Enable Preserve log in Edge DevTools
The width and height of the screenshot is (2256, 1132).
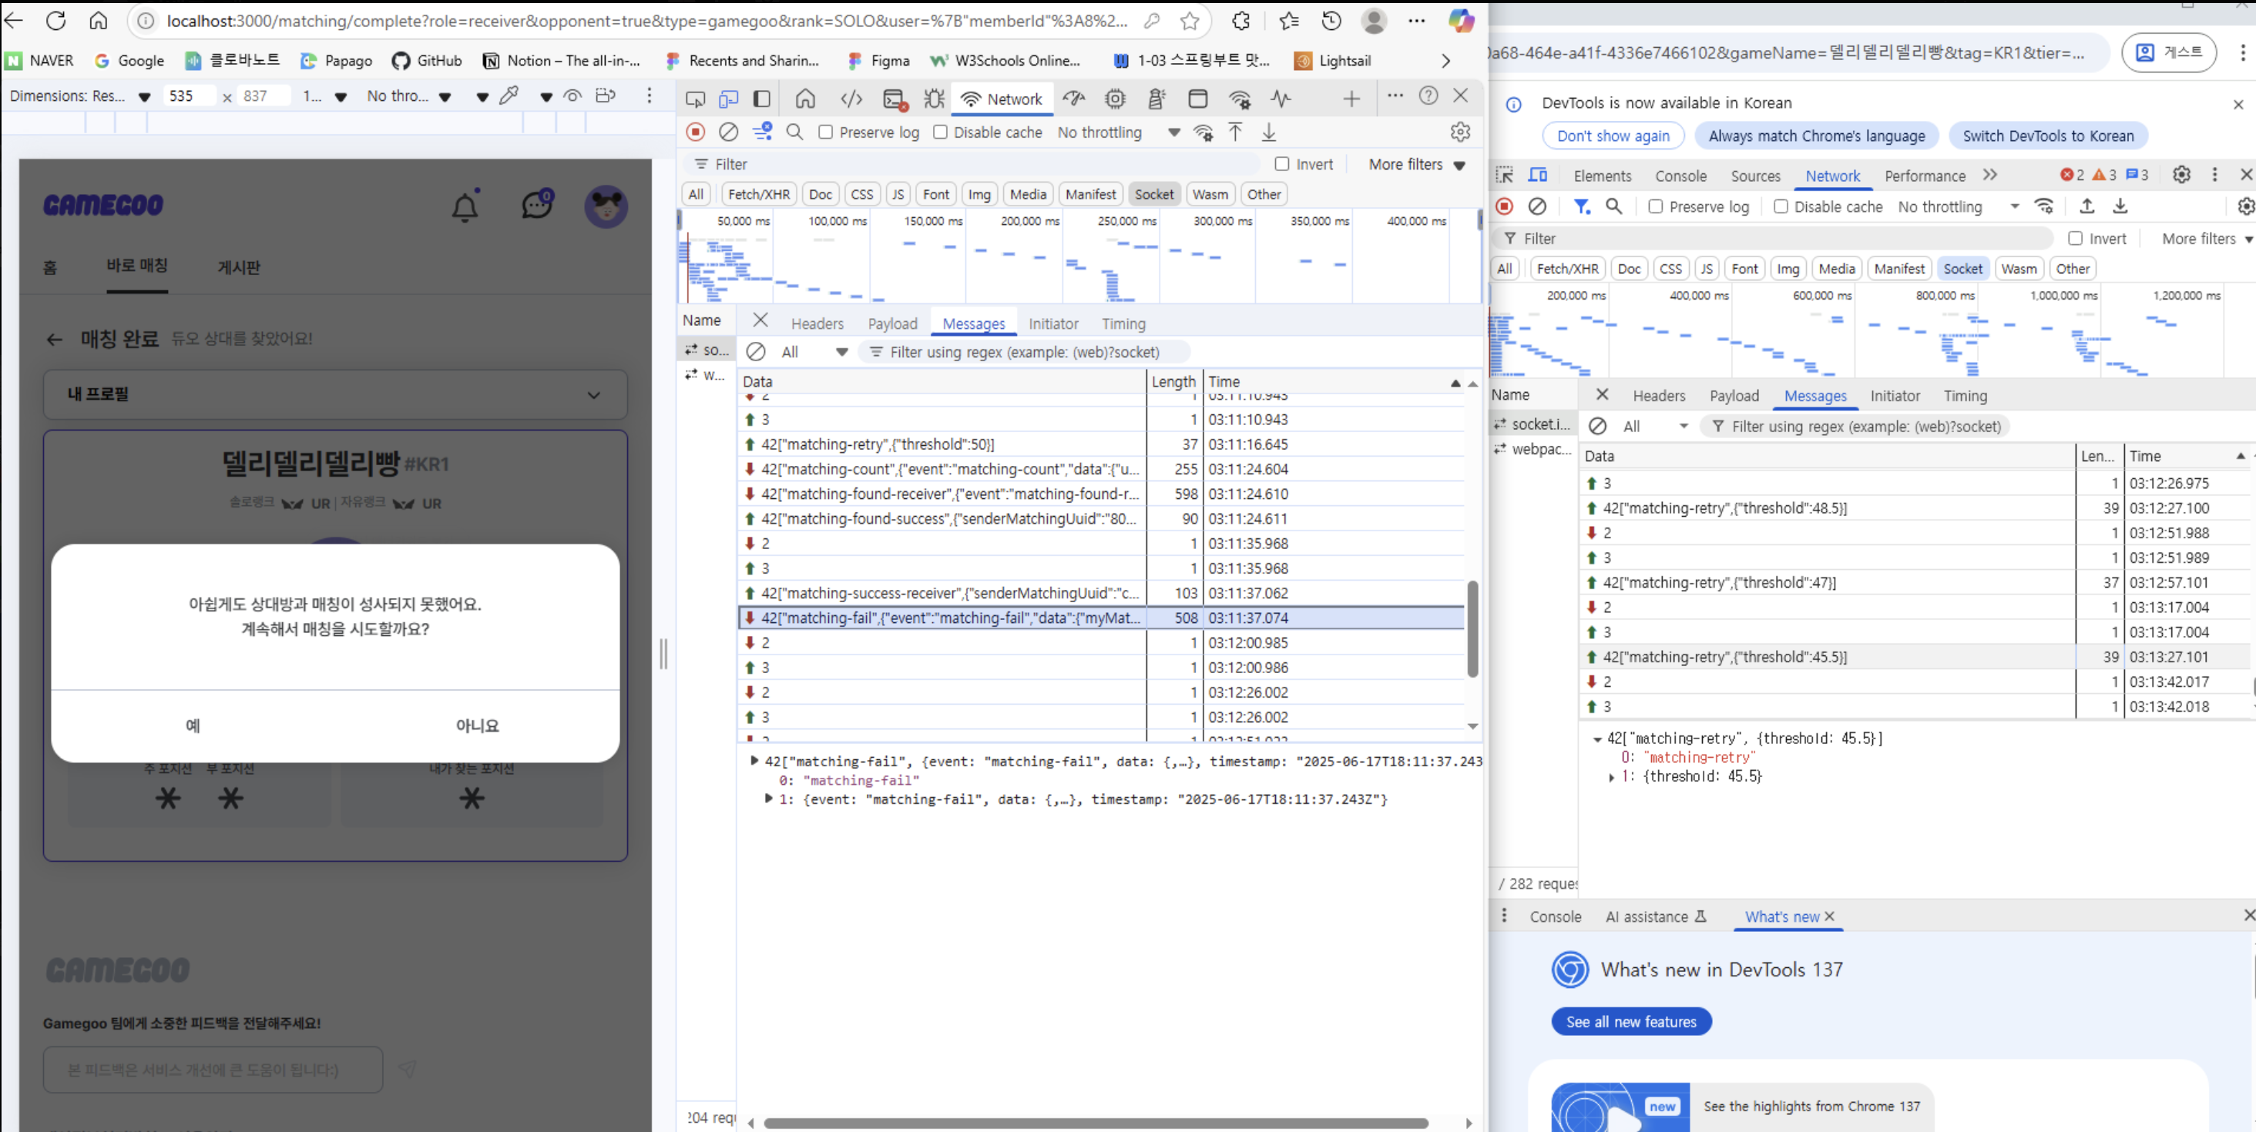click(x=825, y=132)
